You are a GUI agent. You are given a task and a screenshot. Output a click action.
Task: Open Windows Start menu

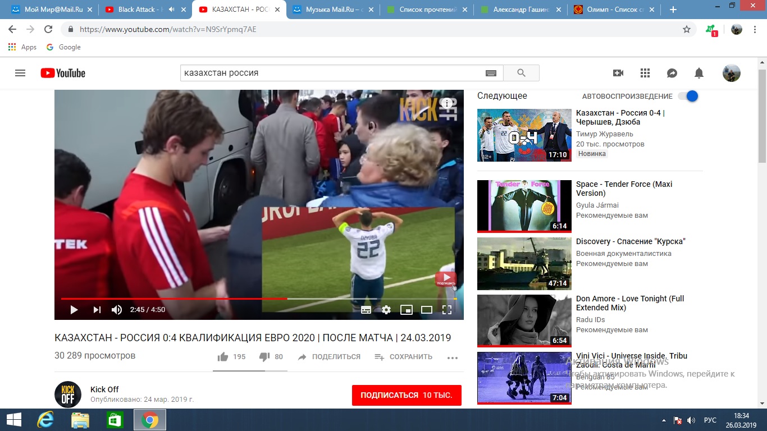click(13, 420)
